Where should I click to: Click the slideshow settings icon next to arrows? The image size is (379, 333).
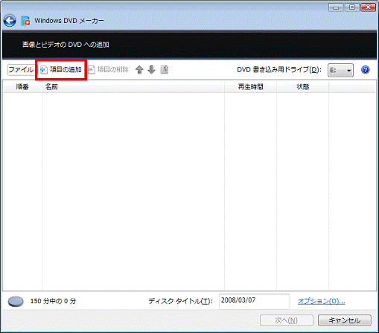[x=164, y=70]
